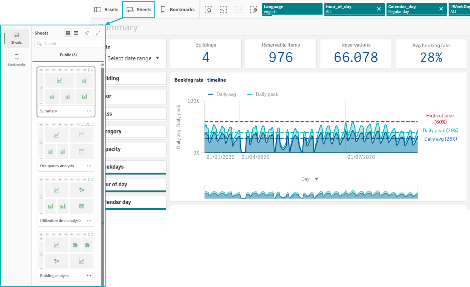Step back in selections
Screen dimensions: 470x287
click(223, 10)
